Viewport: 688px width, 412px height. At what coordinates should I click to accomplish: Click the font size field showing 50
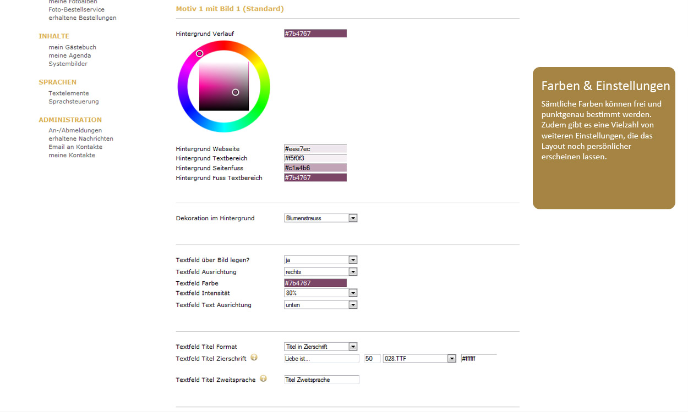pos(372,359)
